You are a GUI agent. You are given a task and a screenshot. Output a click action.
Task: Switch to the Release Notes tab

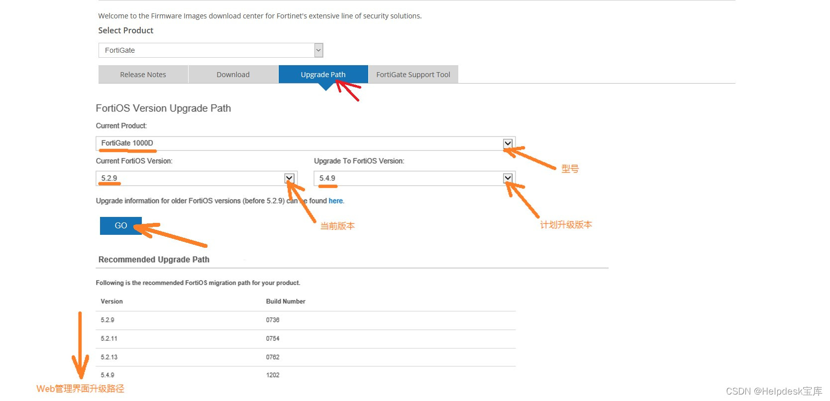click(143, 75)
